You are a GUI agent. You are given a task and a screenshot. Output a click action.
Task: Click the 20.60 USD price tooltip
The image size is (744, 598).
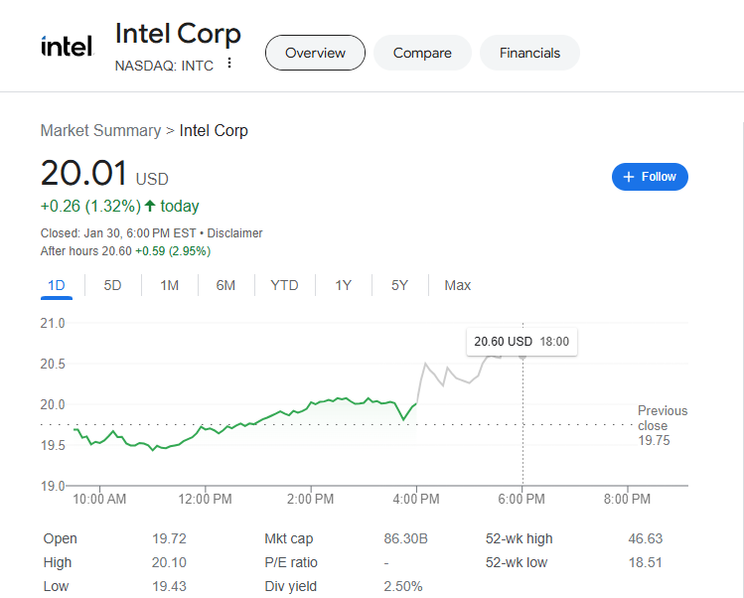click(521, 341)
